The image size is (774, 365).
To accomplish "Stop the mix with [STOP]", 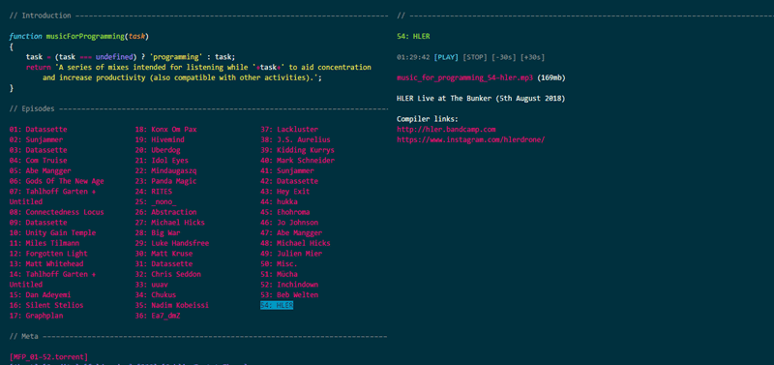I will point(475,57).
